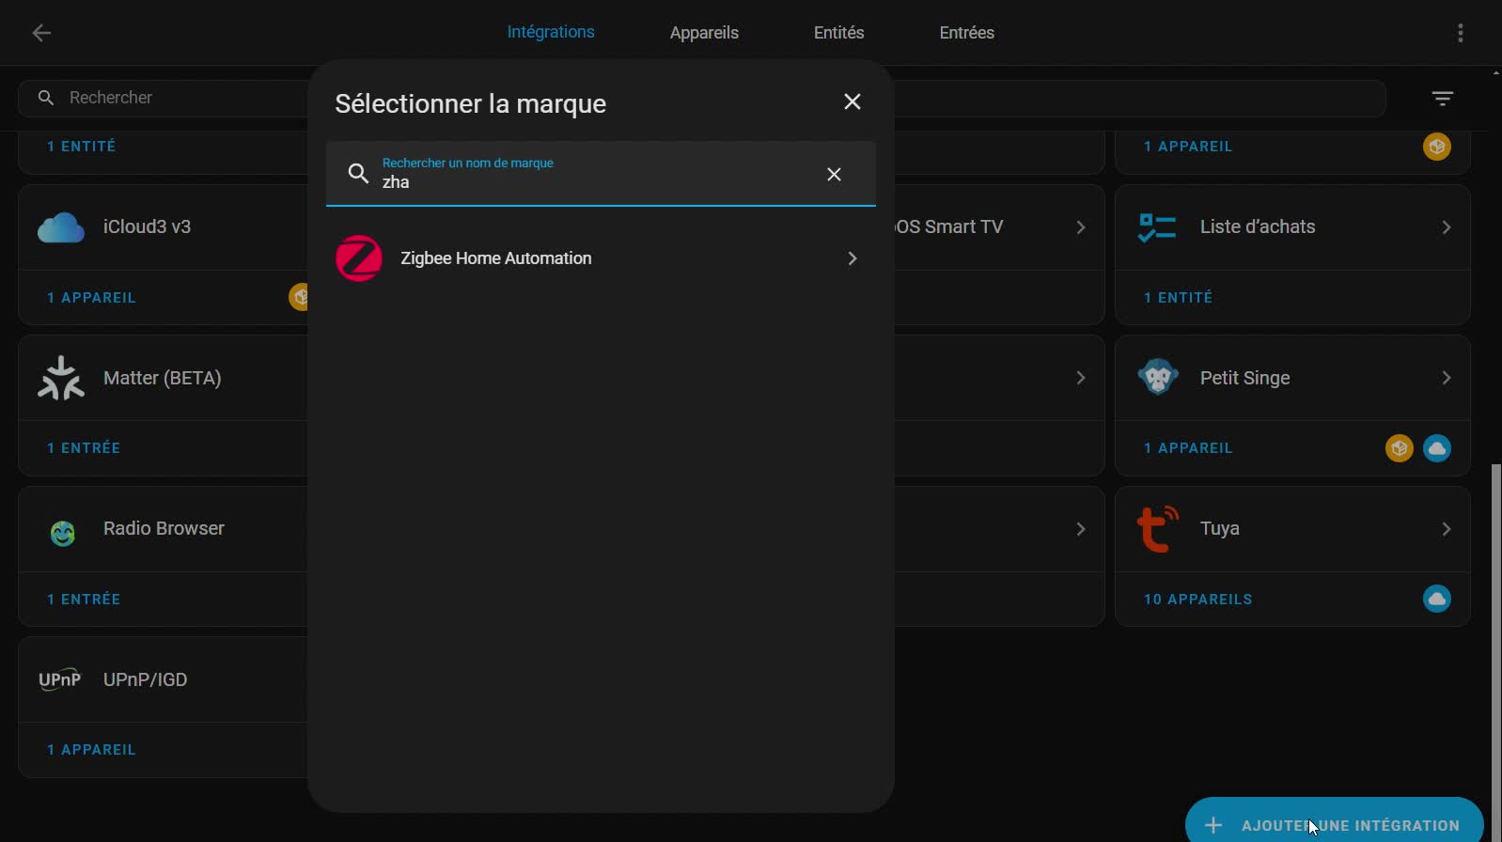Screen dimensions: 1502x842
Task: Click the iCloud3 v3 cloud icon
Action: point(61,227)
